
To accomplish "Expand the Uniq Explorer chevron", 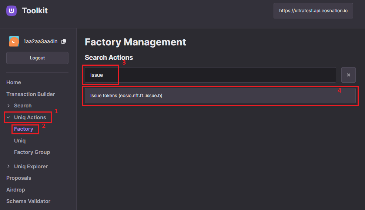I will click(x=9, y=166).
